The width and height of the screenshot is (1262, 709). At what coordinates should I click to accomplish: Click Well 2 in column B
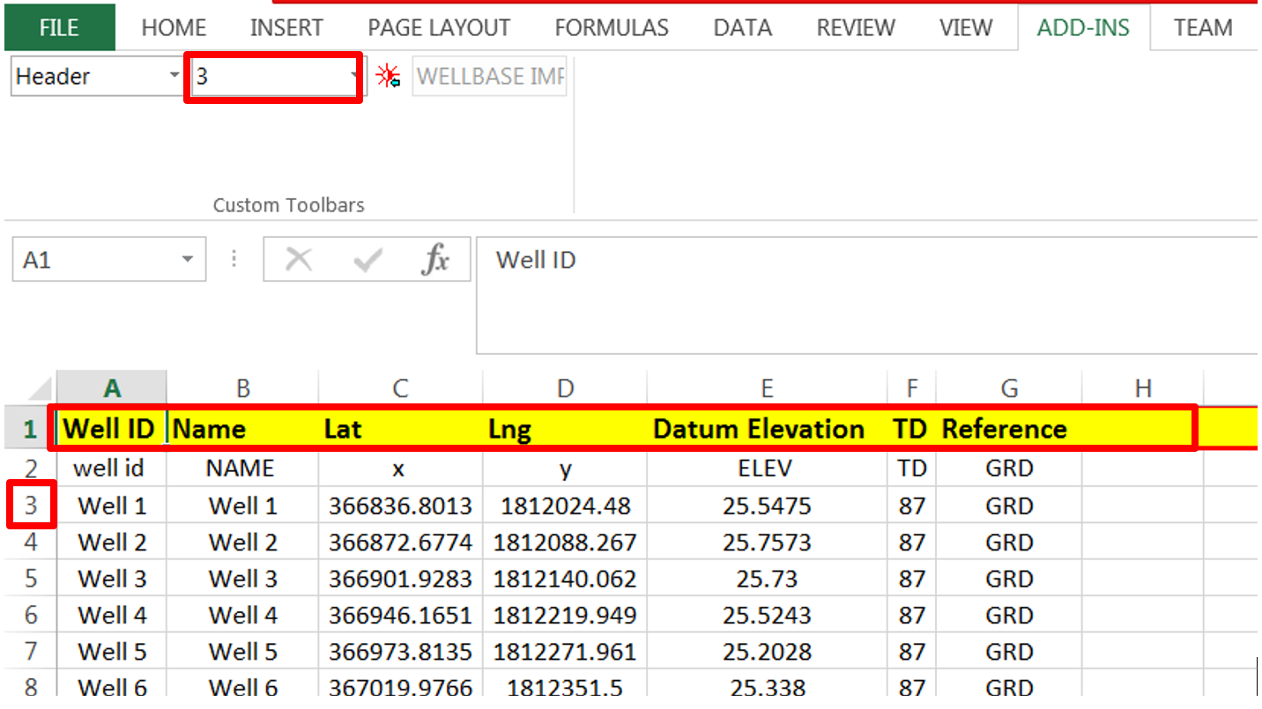click(242, 542)
